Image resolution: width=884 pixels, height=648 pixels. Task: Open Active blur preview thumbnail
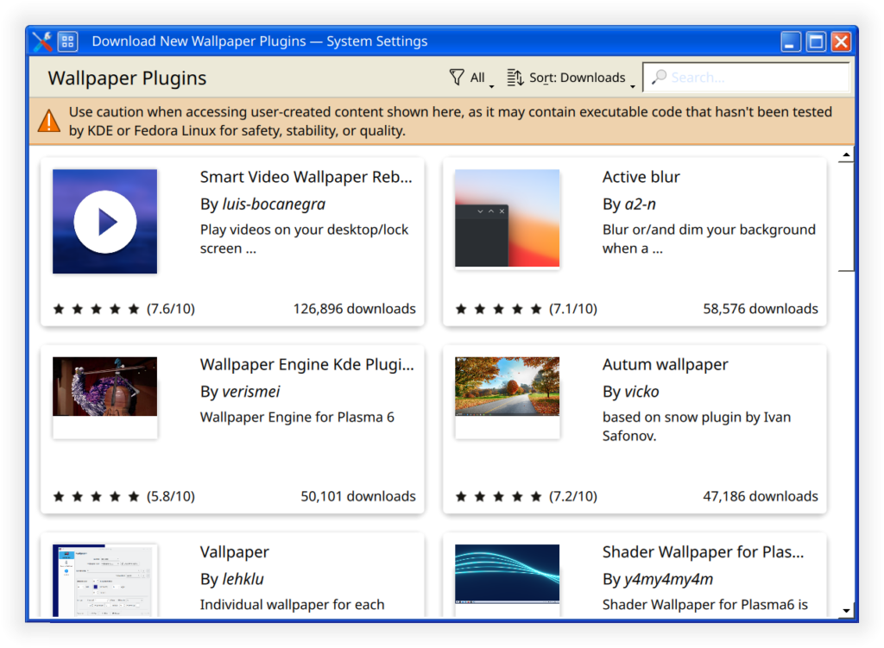click(x=507, y=218)
